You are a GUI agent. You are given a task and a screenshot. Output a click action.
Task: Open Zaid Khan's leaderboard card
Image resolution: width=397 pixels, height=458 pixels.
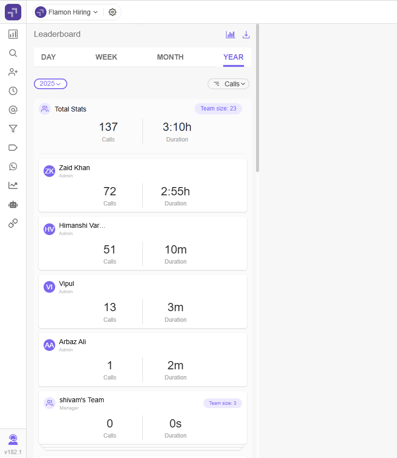143,186
